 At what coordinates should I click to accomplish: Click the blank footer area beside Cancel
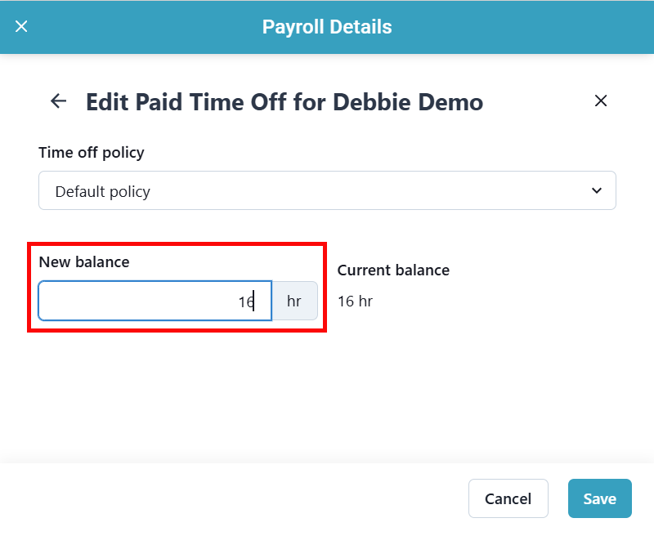point(245,498)
